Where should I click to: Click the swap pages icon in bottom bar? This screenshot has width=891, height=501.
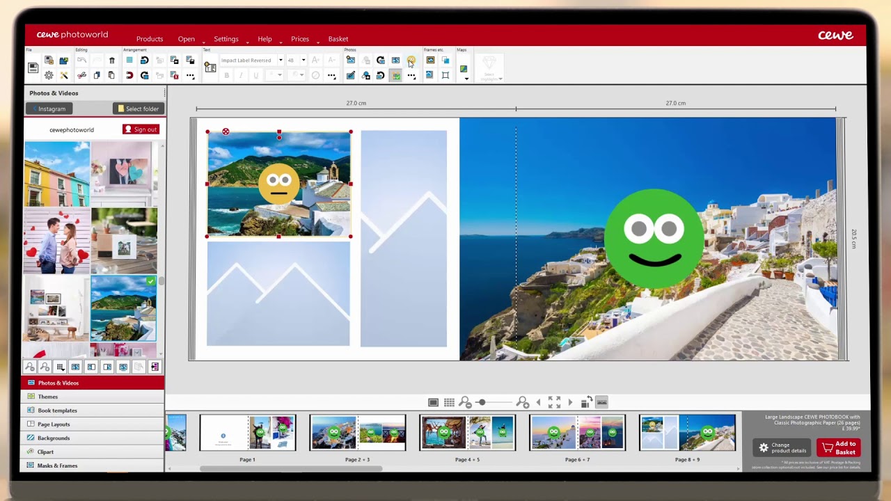(586, 401)
